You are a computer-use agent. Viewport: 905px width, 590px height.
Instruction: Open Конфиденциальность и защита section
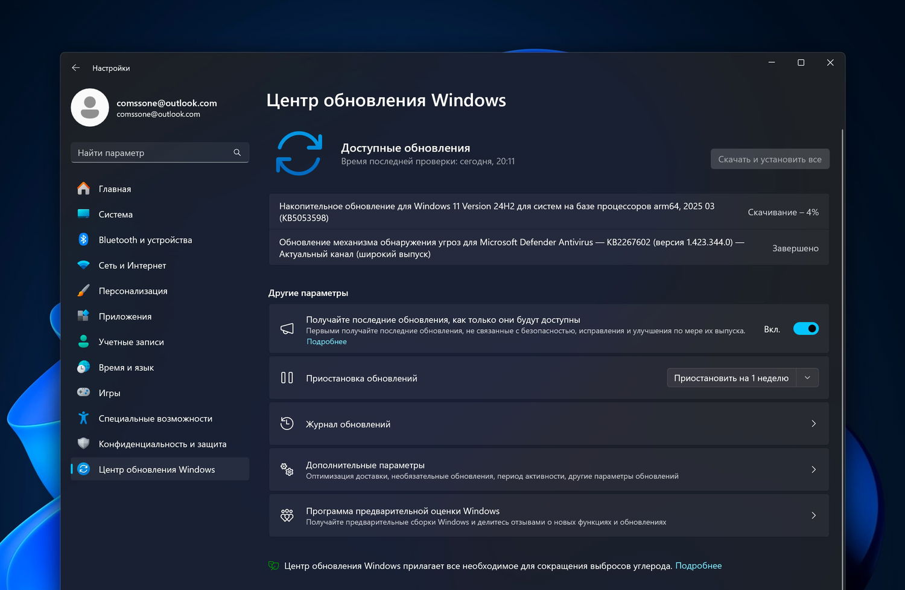[x=160, y=443]
